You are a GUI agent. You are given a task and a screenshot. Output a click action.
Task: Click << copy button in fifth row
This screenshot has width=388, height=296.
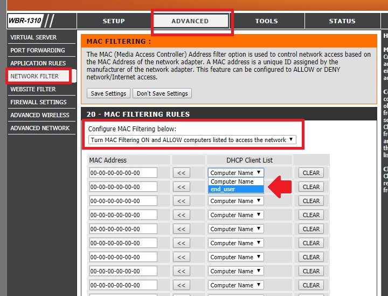pos(182,229)
